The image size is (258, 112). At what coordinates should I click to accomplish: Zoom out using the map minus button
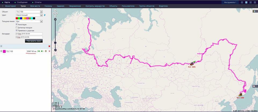coord(55,50)
